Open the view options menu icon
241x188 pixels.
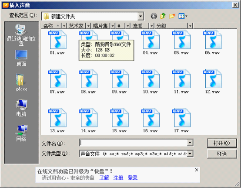coord(183,16)
